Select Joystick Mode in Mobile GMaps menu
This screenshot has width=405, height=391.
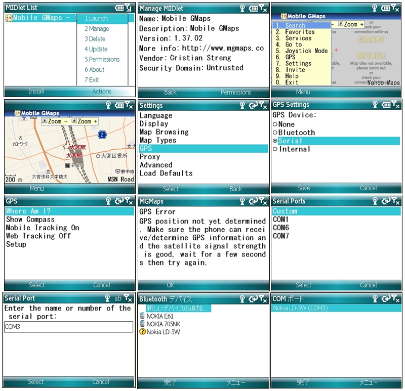click(301, 51)
